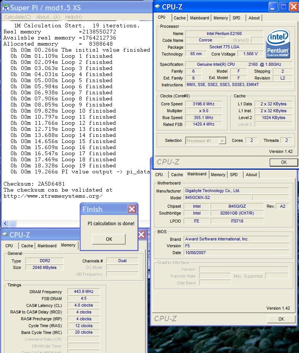
Task: Open Memory tab in Mainboard CPU-Z window
Action: point(218,175)
